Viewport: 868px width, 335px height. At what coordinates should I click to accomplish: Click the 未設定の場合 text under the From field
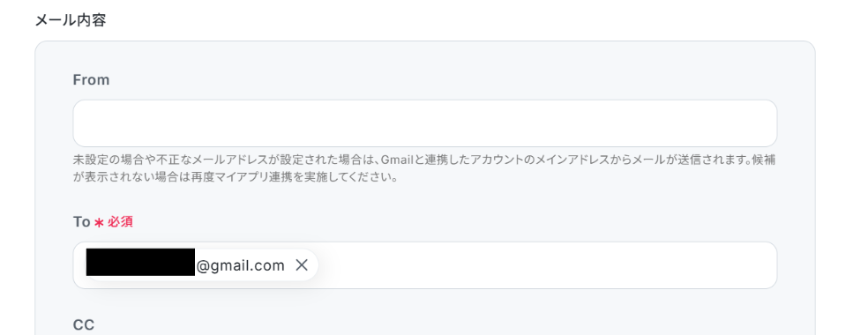pyautogui.click(x=106, y=160)
